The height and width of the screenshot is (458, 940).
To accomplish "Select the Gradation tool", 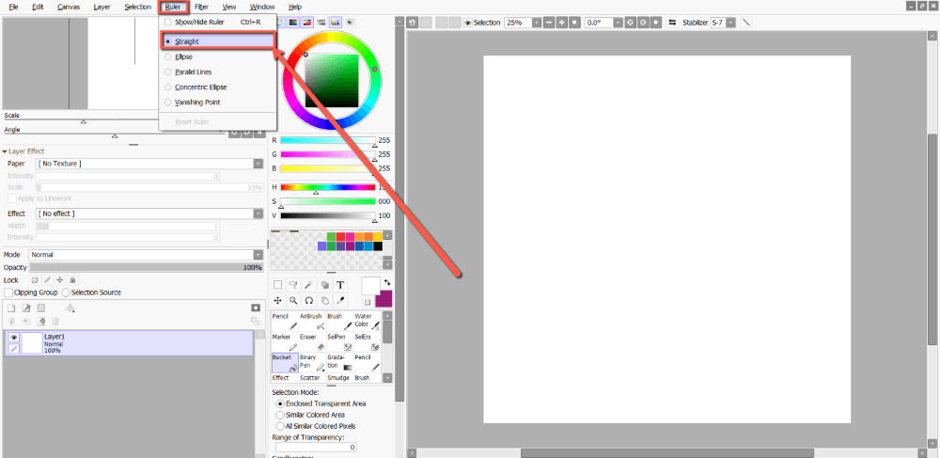I will (340, 363).
